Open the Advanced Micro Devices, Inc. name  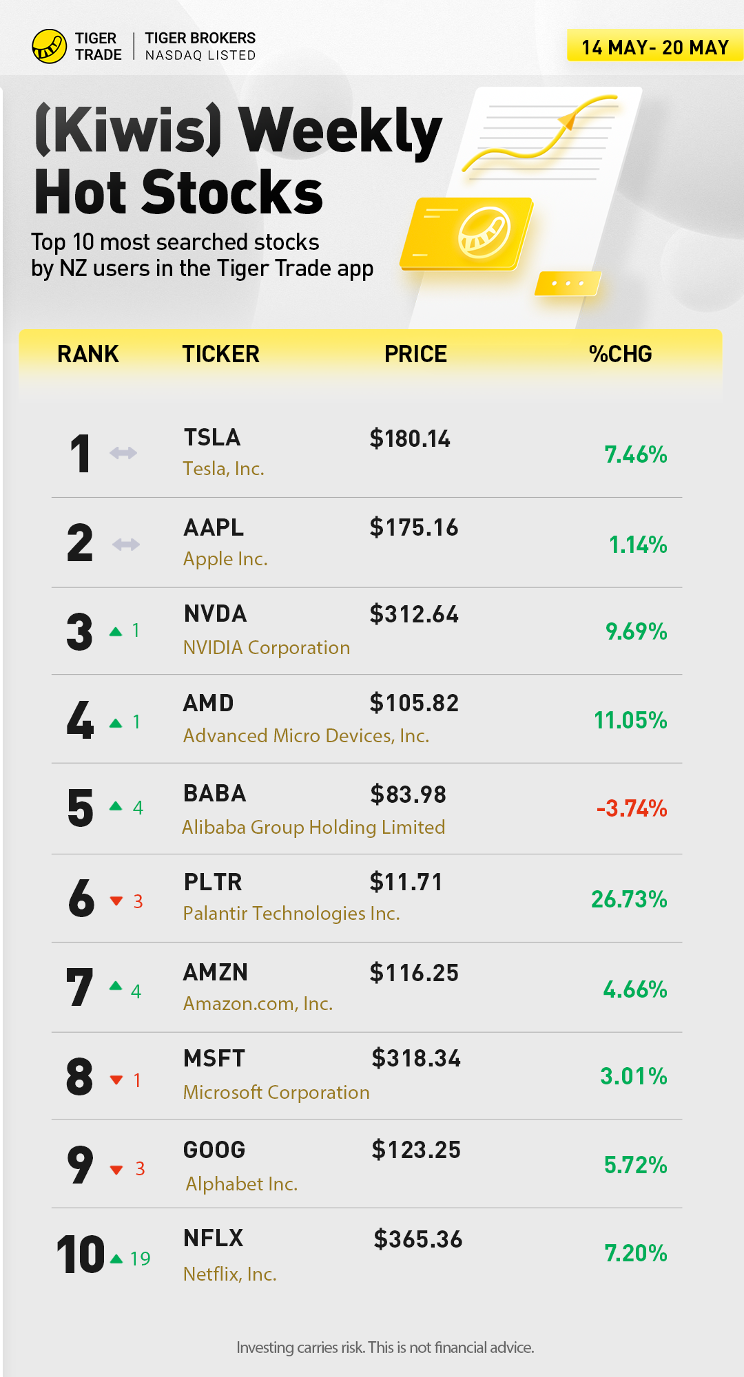click(306, 736)
